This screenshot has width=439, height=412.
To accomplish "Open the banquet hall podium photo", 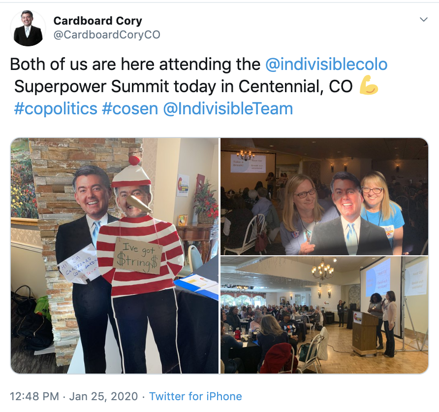I will [324, 315].
